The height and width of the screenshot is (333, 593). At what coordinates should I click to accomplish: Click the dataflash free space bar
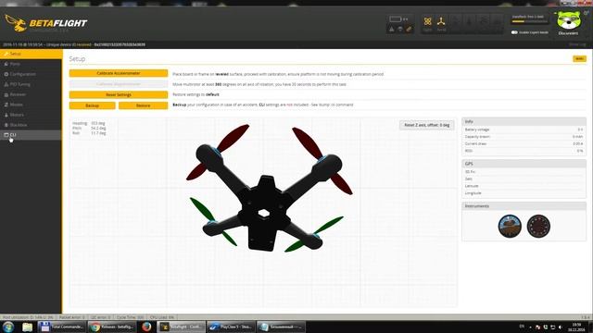tap(529, 21)
